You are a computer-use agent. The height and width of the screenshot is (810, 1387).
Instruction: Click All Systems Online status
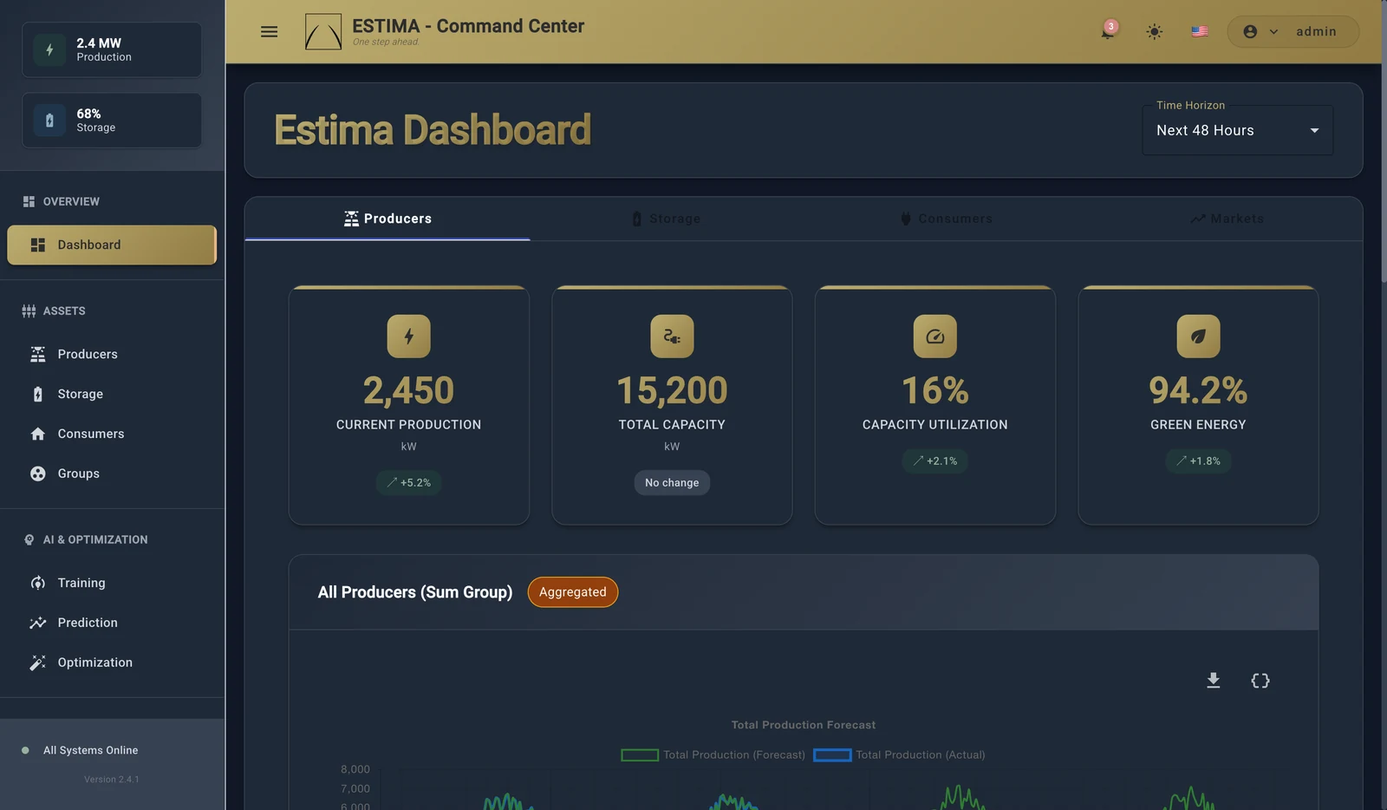(91, 750)
